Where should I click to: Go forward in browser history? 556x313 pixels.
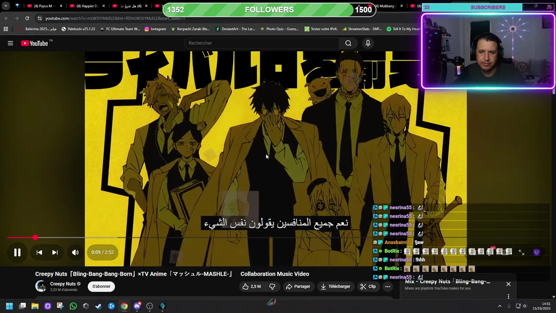click(x=17, y=18)
